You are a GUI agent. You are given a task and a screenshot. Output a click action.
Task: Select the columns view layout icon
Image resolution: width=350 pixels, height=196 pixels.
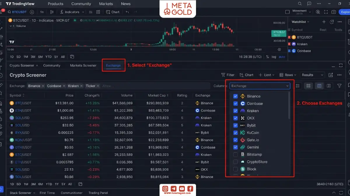tap(319, 86)
